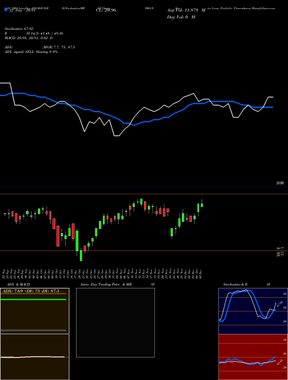Click the 'Avg Vol: 11.878 M' readout
The image size is (288, 380).
click(x=186, y=10)
